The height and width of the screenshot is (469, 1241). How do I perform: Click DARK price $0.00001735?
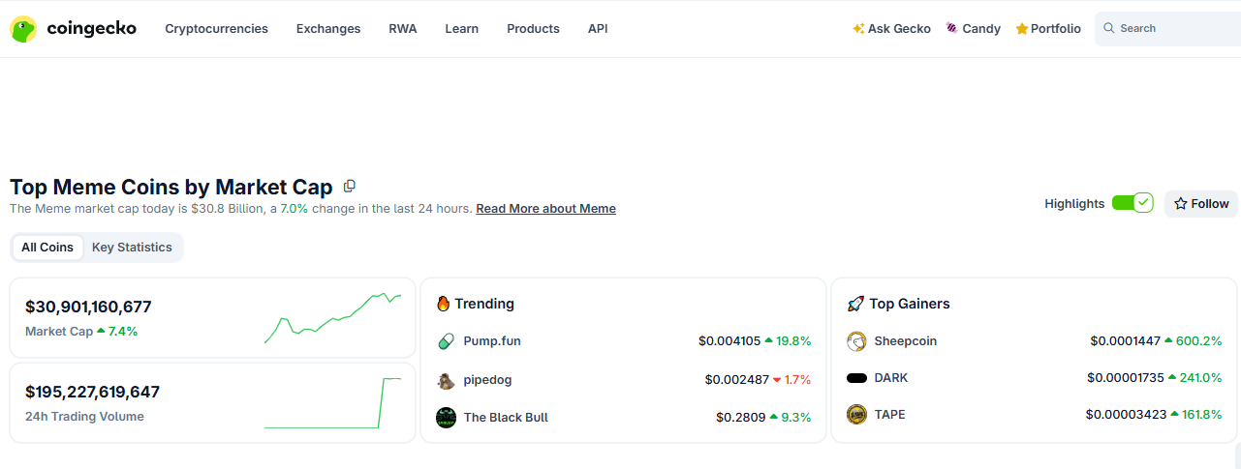pos(1126,378)
